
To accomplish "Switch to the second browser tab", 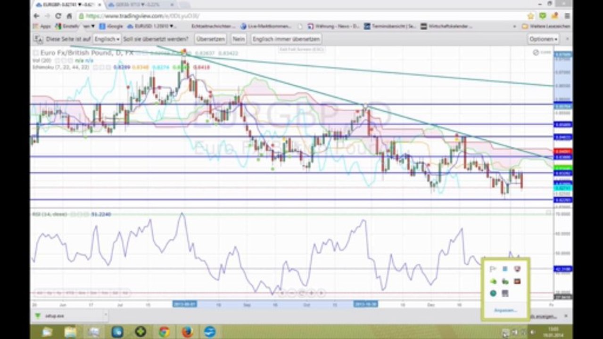I will (x=140, y=4).
